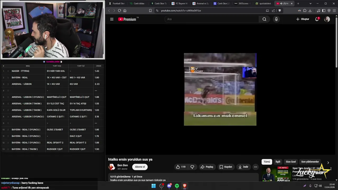Open the browser main menu icon
This screenshot has height=190, width=338.
tap(334, 11)
